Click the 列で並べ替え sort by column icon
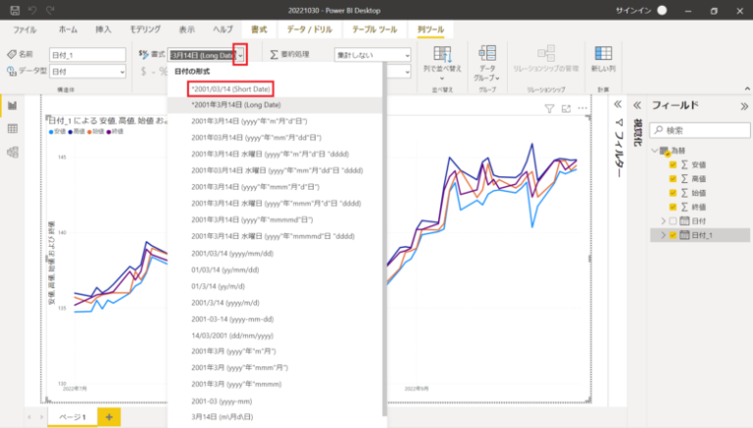Image resolution: width=753 pixels, height=428 pixels. point(441,55)
